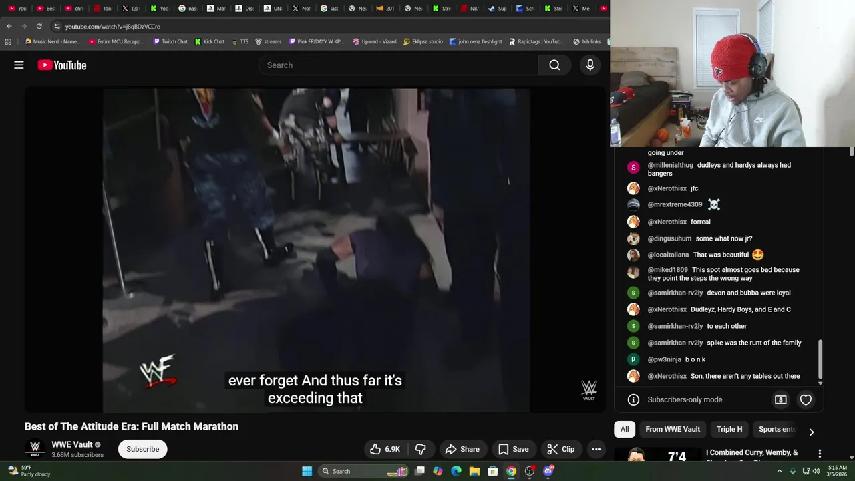Click the @millenialthug chat username

tap(670, 165)
